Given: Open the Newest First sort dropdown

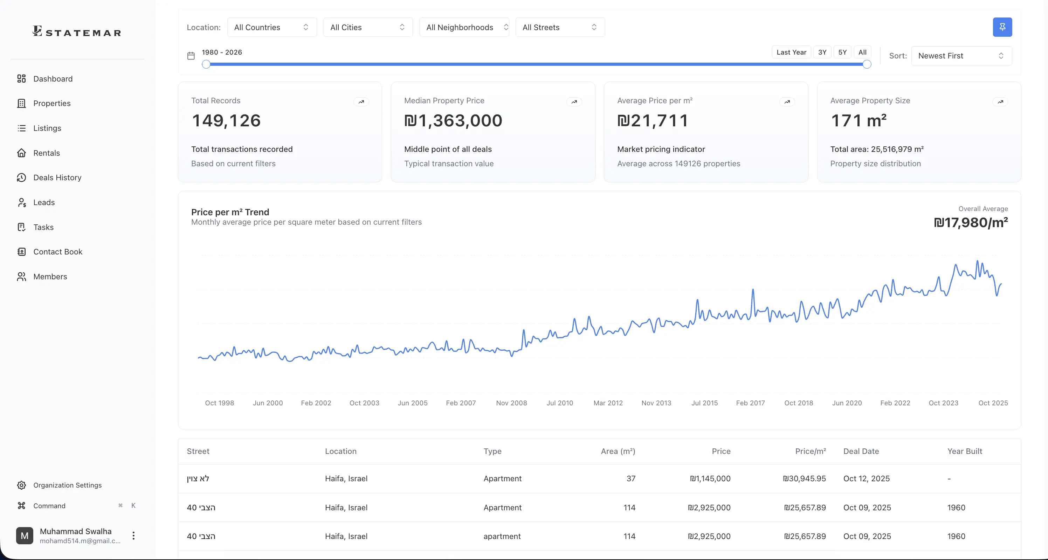Looking at the screenshot, I should tap(961, 56).
